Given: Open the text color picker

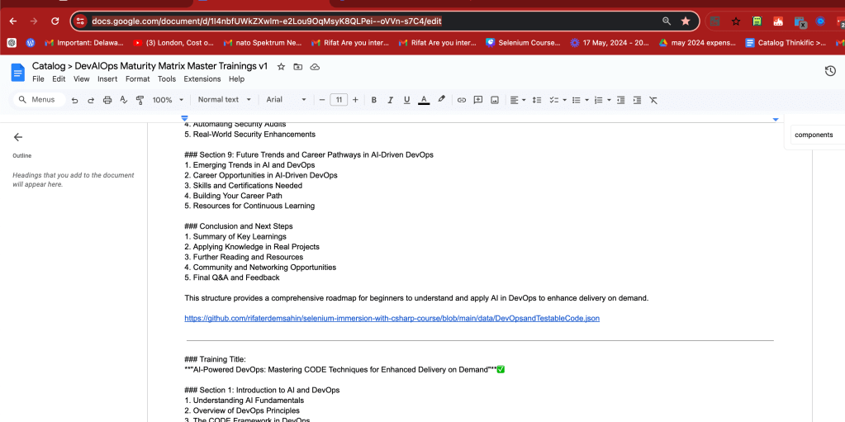Looking at the screenshot, I should click(x=424, y=100).
